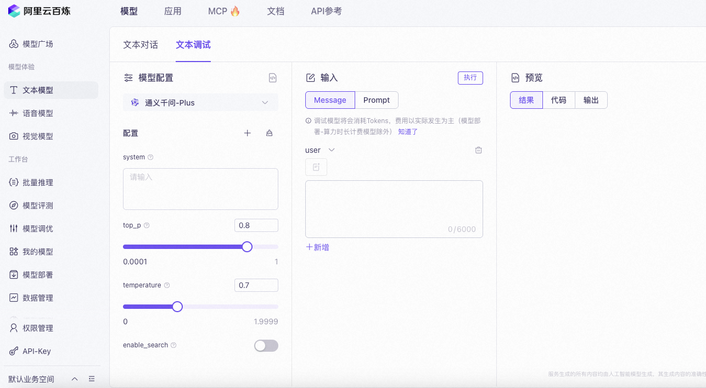The width and height of the screenshot is (706, 388).
Task: Toggle the enable_search switch
Action: tap(266, 346)
